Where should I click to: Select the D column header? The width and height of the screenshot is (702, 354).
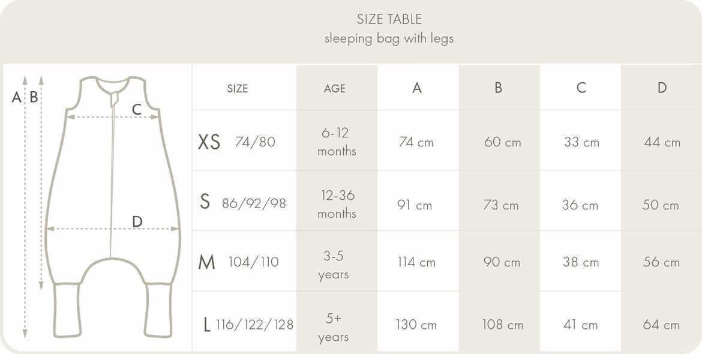click(x=662, y=88)
